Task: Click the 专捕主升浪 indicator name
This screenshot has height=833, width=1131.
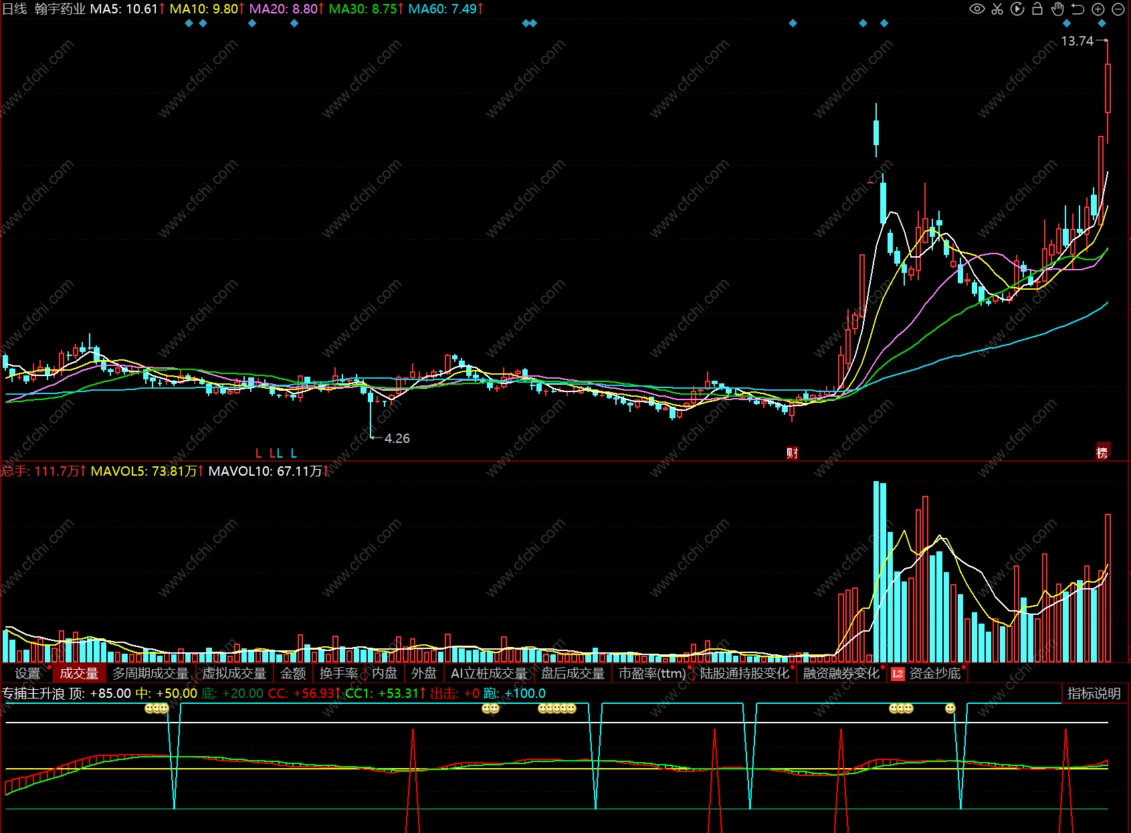Action: pyautogui.click(x=33, y=693)
